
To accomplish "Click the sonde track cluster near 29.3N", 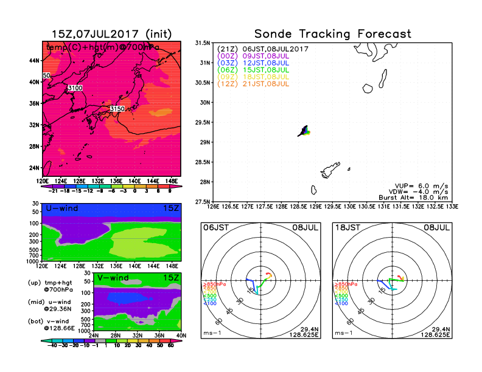I will coord(304,131).
